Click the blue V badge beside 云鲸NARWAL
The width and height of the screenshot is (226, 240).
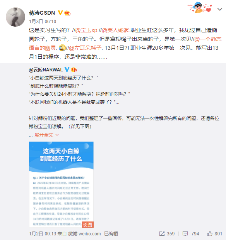pyautogui.click(x=67, y=69)
